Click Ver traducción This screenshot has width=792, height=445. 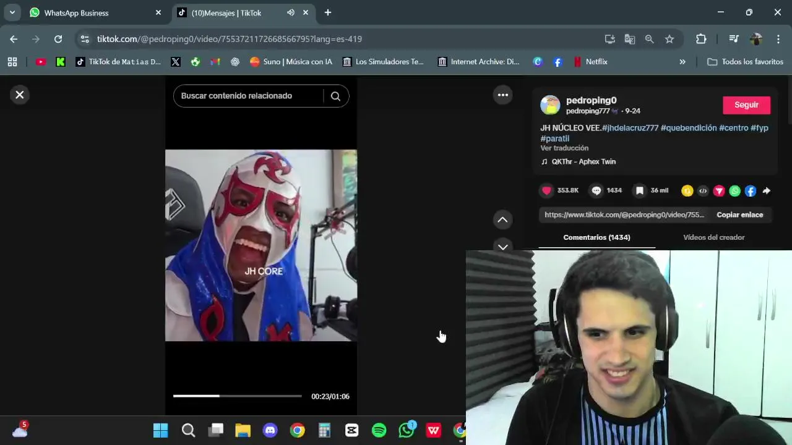click(x=564, y=148)
